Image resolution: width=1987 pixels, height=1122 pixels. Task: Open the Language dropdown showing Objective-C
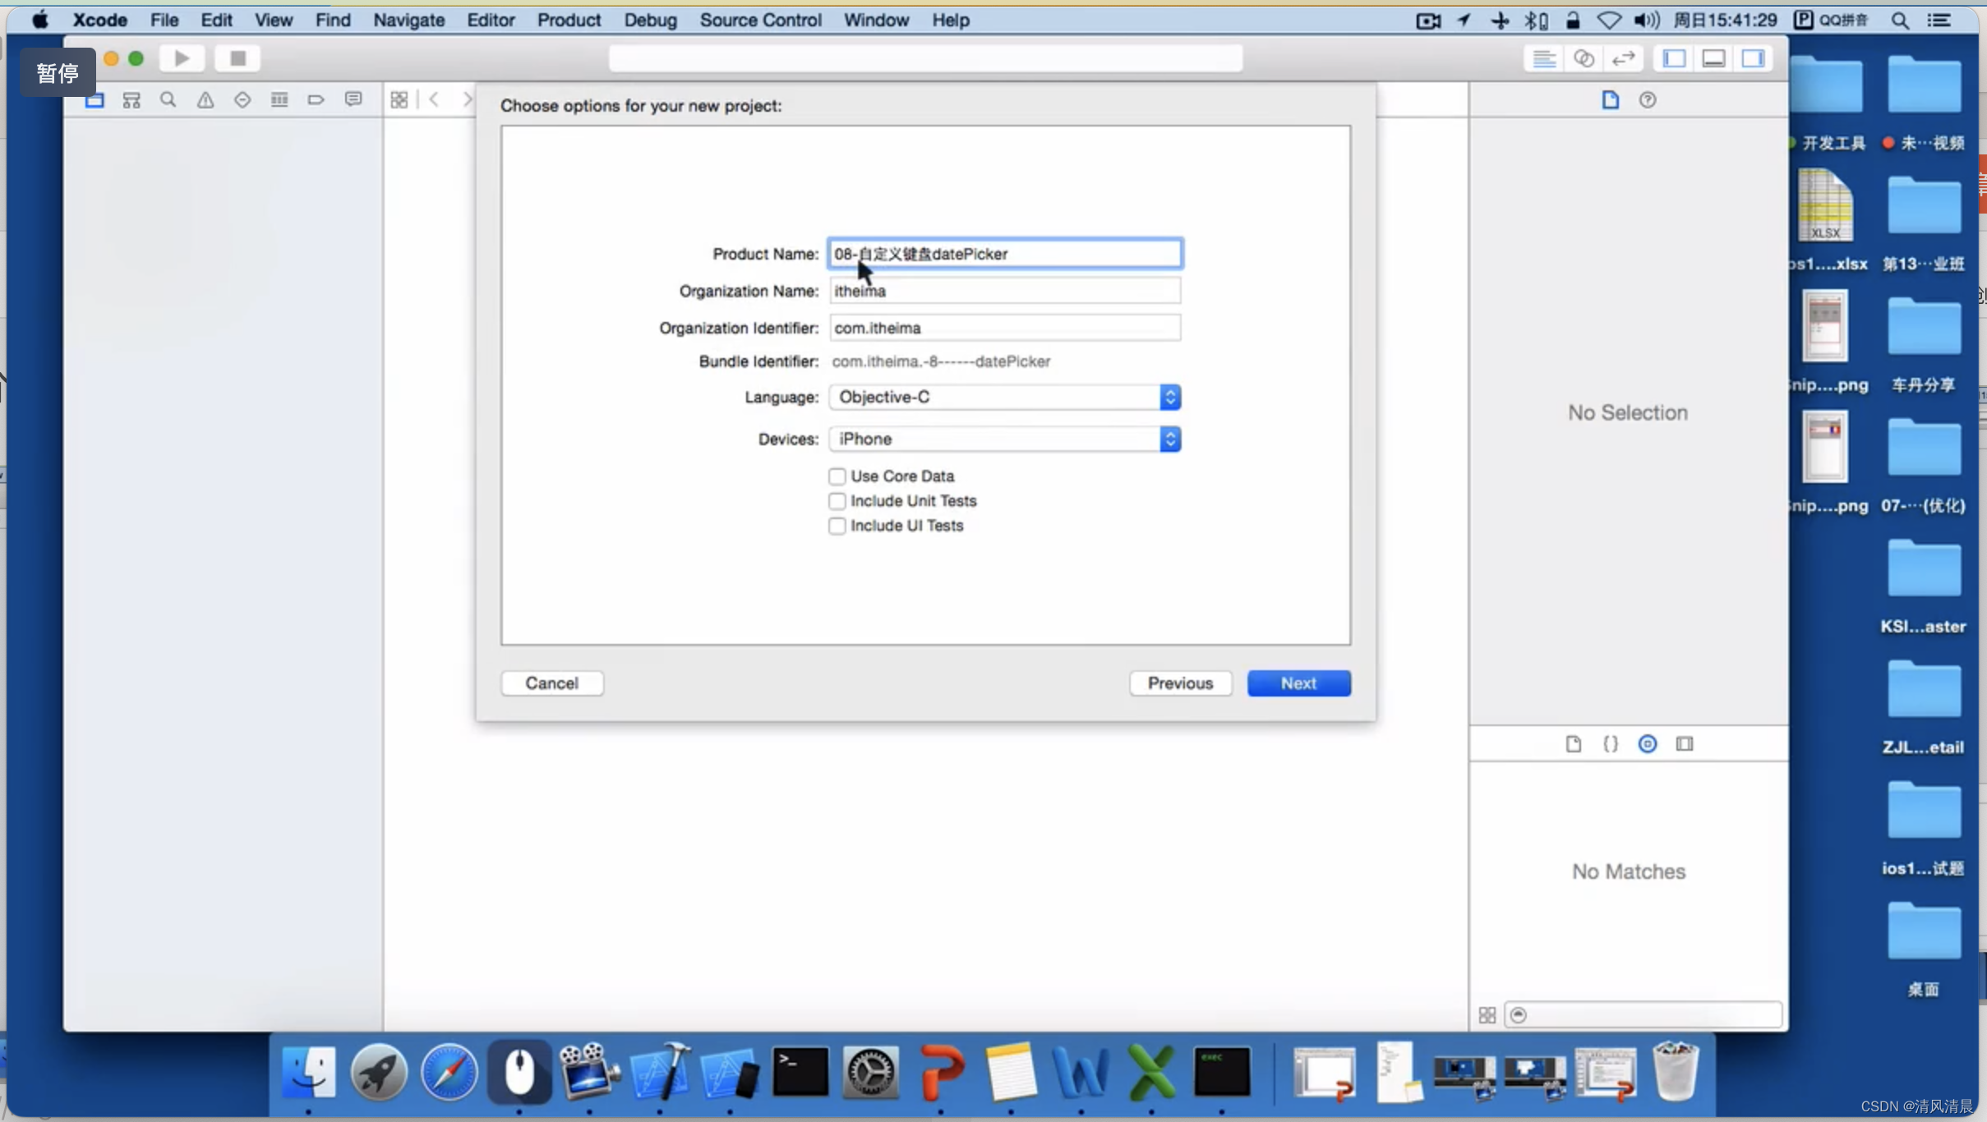click(1005, 398)
